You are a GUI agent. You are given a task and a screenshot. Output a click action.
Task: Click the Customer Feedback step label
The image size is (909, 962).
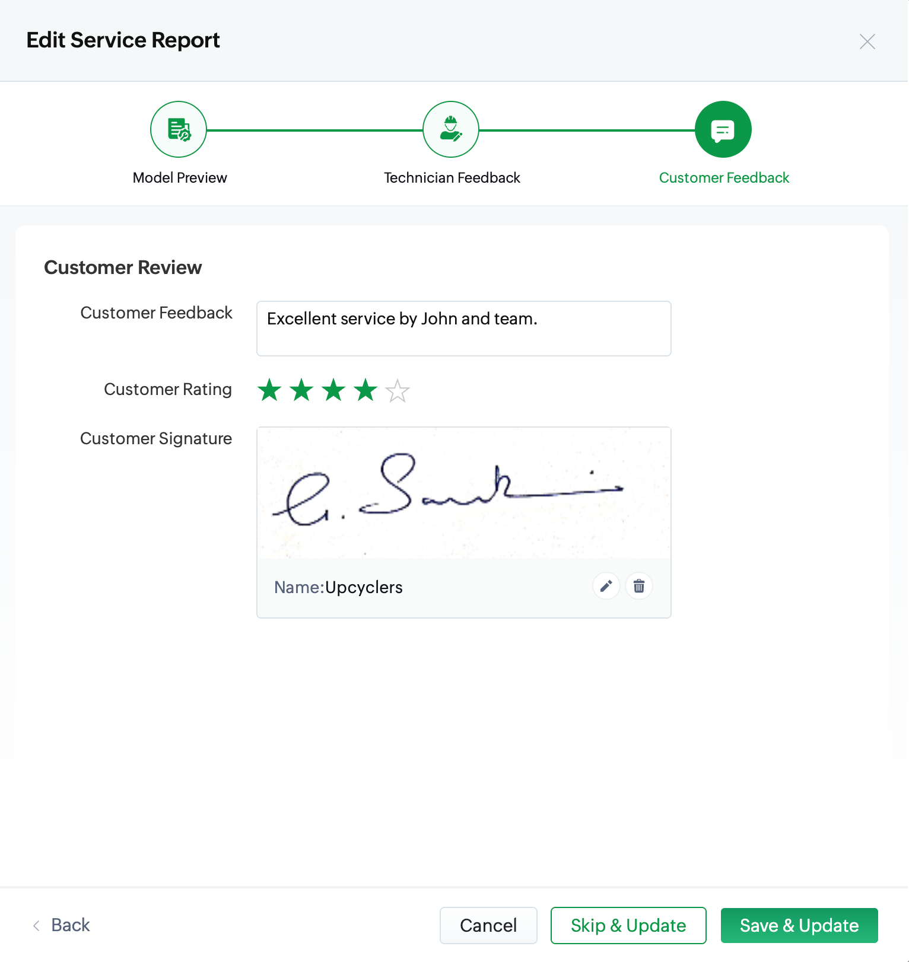(x=724, y=178)
